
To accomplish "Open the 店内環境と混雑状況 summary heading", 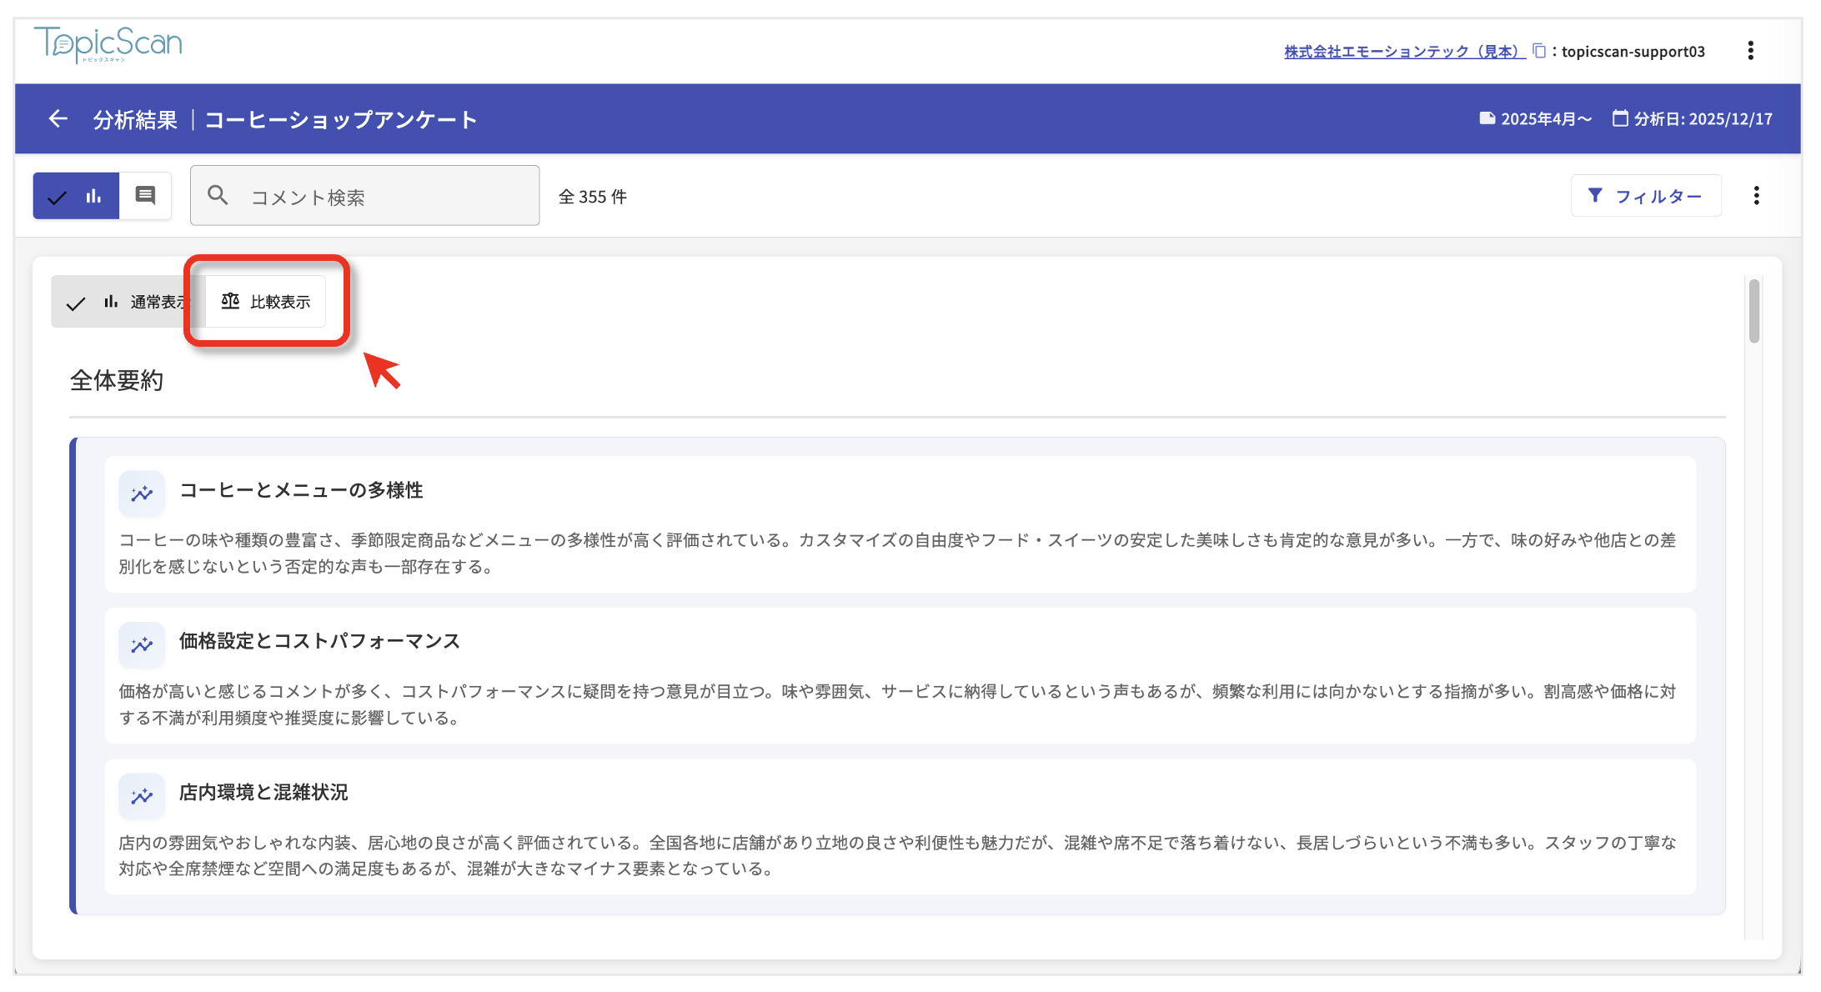I will click(x=263, y=792).
